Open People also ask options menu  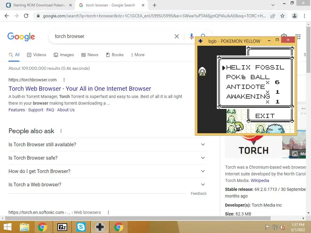click(x=61, y=131)
